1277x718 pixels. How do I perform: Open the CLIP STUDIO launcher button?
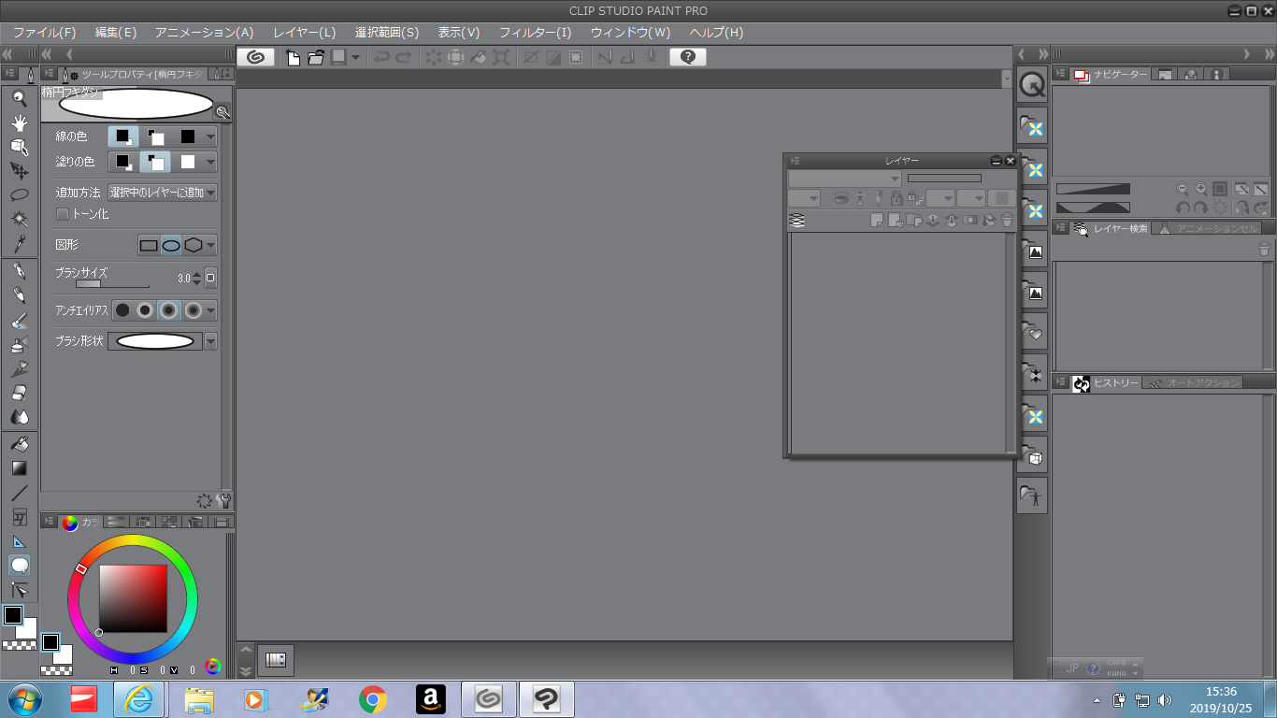(256, 57)
